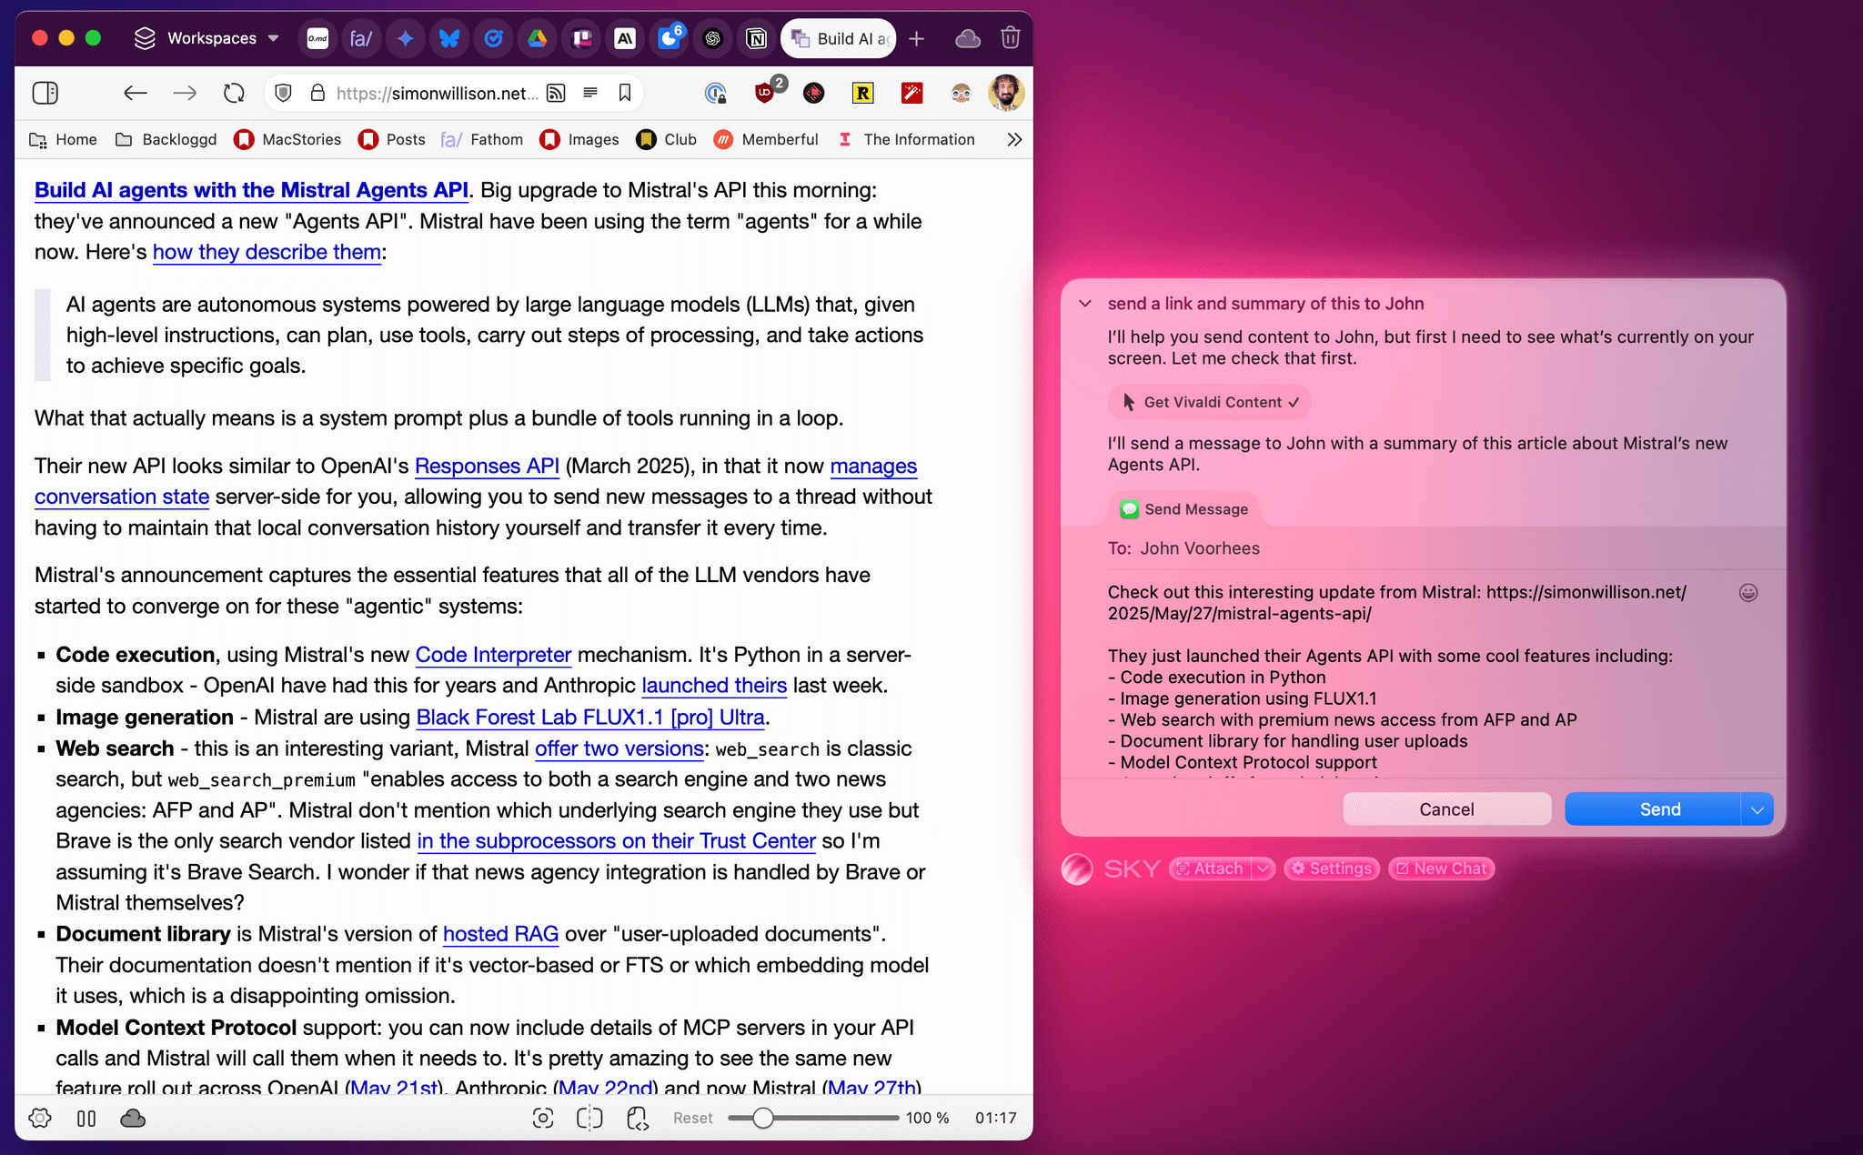Bookmark this page with bookmark icon
1863x1155 pixels.
tap(625, 93)
